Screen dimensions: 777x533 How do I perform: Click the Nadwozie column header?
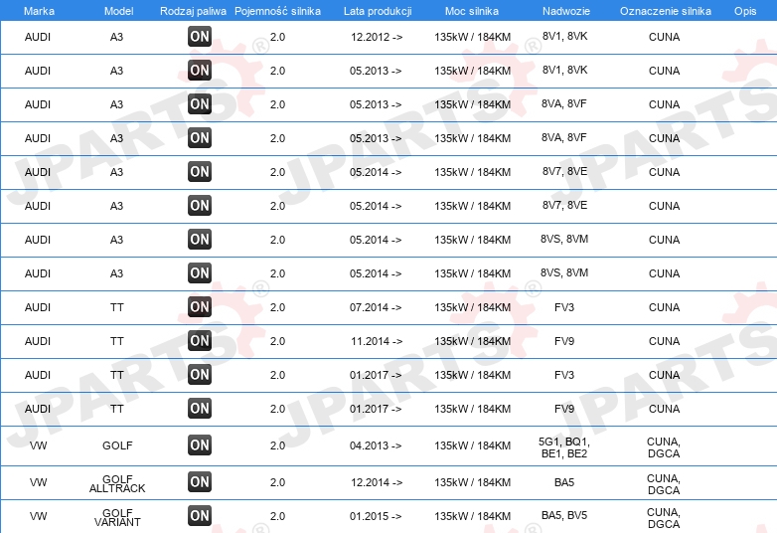point(566,11)
